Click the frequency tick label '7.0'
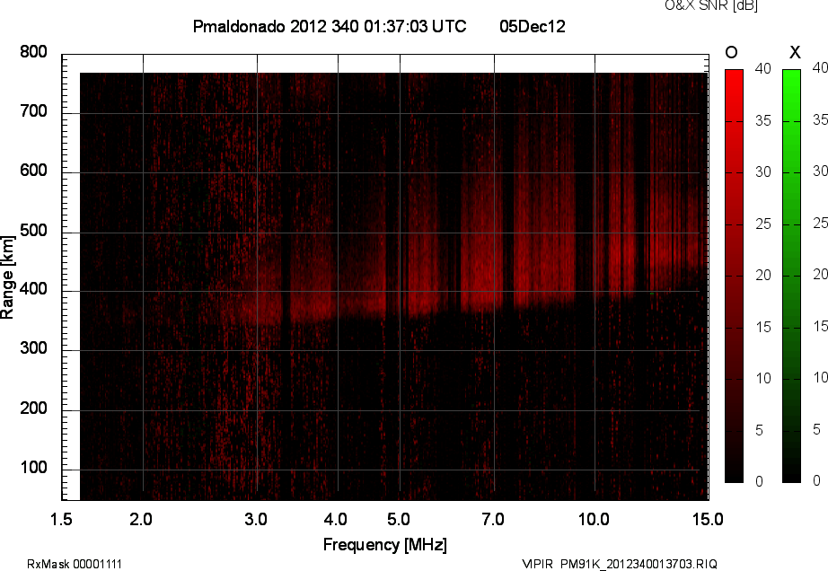 click(493, 519)
